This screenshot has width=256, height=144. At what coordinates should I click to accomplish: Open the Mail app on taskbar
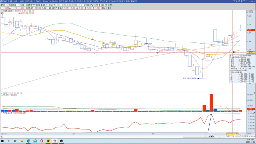click(x=35, y=141)
